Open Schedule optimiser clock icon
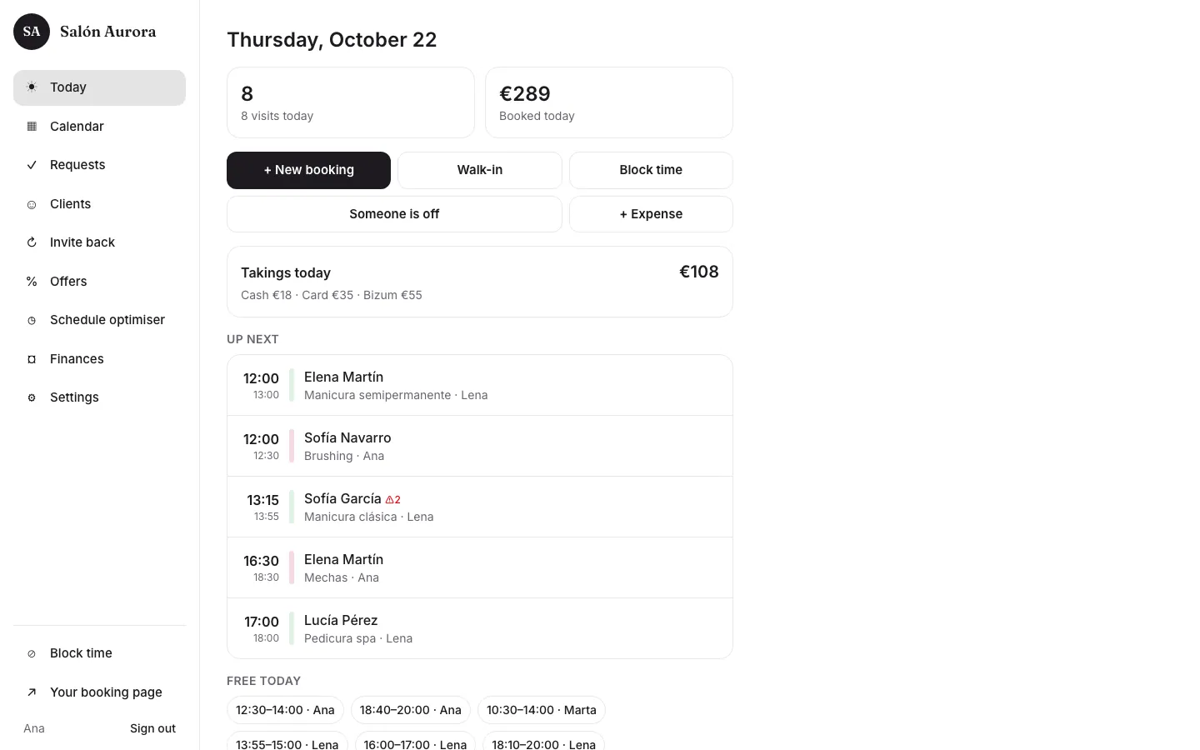The height and width of the screenshot is (750, 1200). click(x=32, y=320)
